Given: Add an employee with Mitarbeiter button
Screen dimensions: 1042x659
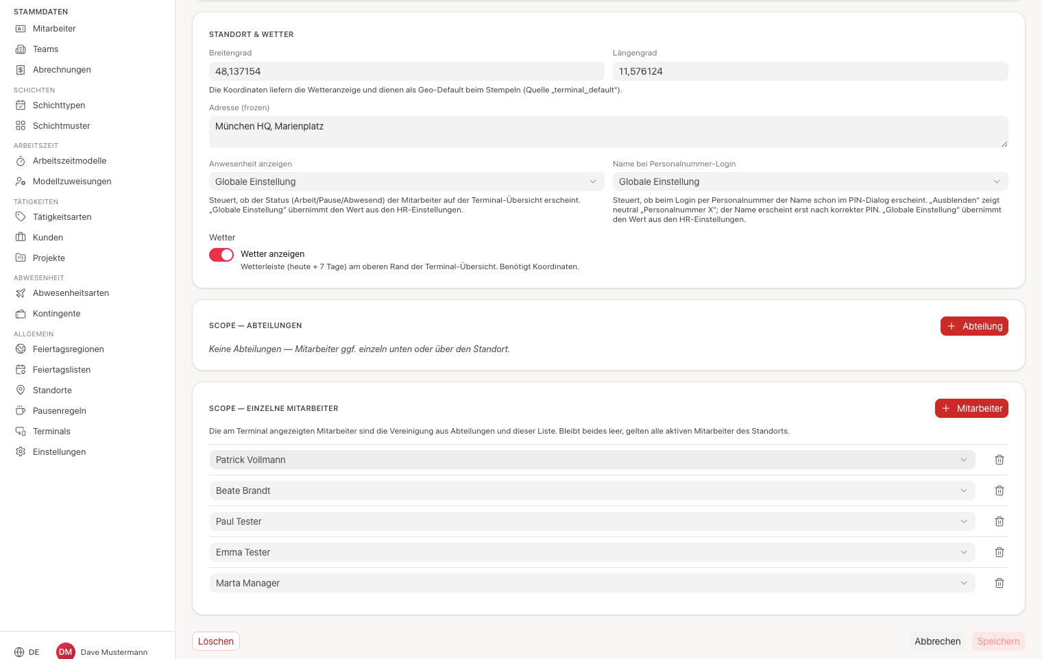Looking at the screenshot, I should (x=971, y=408).
